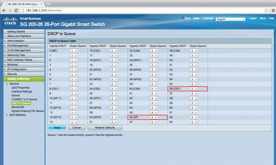Viewport: 276px width, 165px height.
Task: Click the address bar URL field
Action: (138, 10)
